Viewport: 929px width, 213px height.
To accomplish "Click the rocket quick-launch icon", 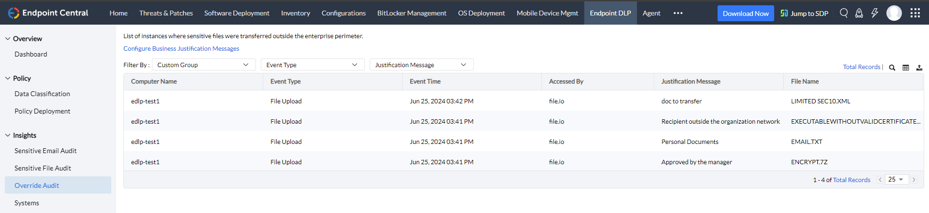I will pos(859,13).
